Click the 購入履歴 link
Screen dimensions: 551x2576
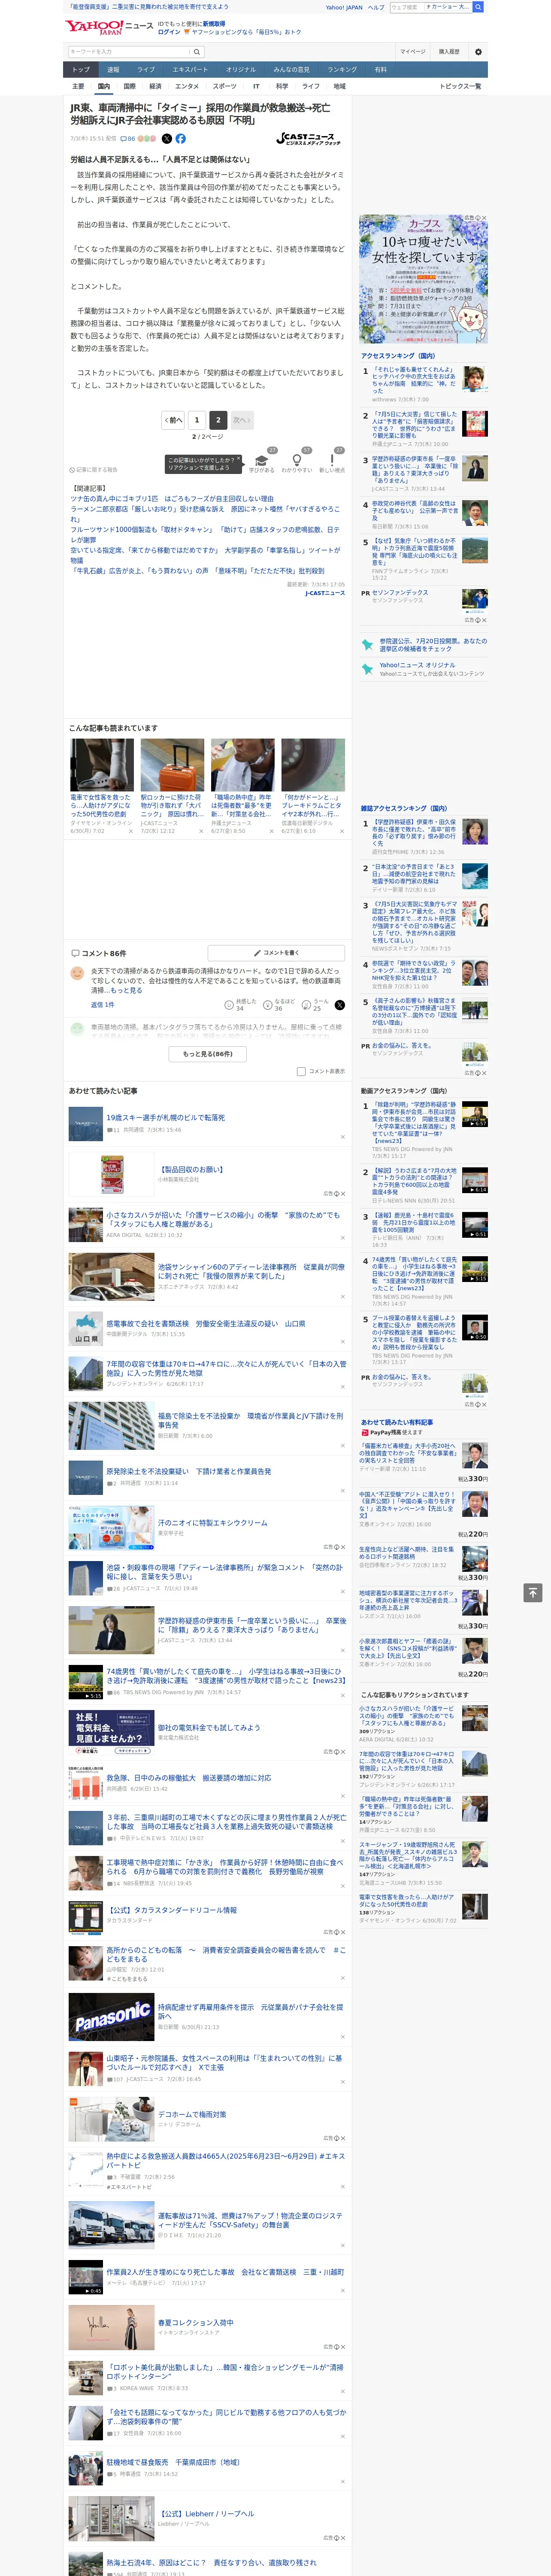pos(449,52)
